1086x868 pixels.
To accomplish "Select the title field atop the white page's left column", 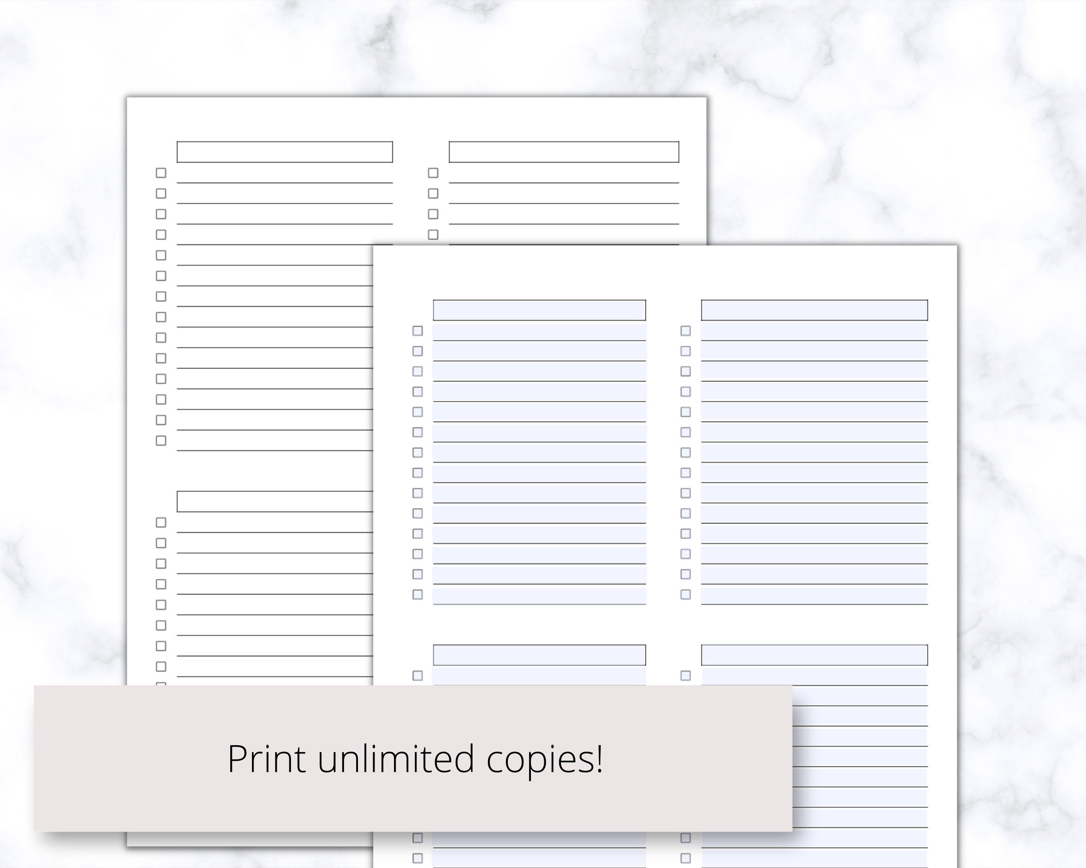I will [285, 151].
